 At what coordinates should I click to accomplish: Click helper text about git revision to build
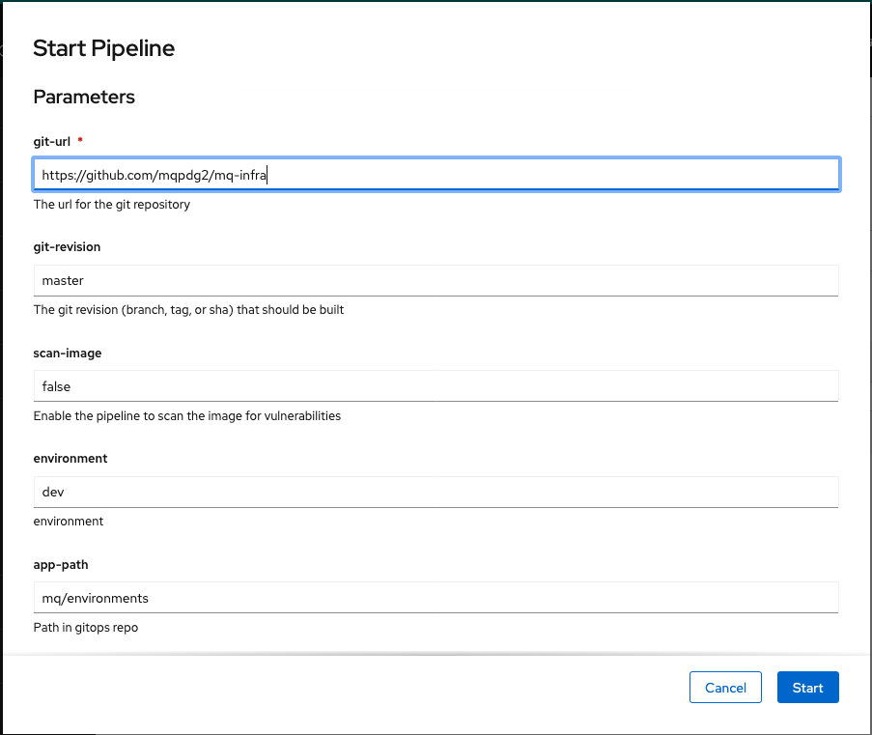[x=188, y=310]
